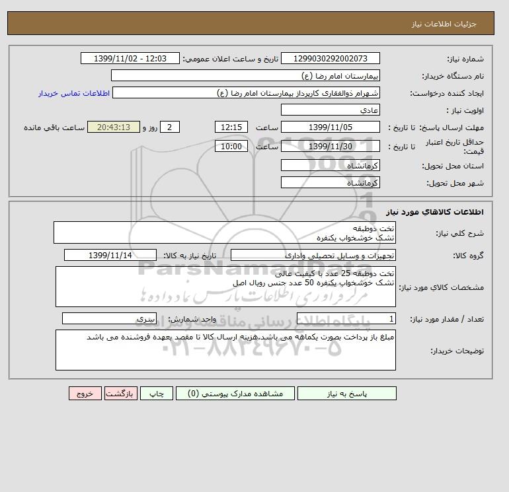Click the quantity field showing 1

(346, 318)
